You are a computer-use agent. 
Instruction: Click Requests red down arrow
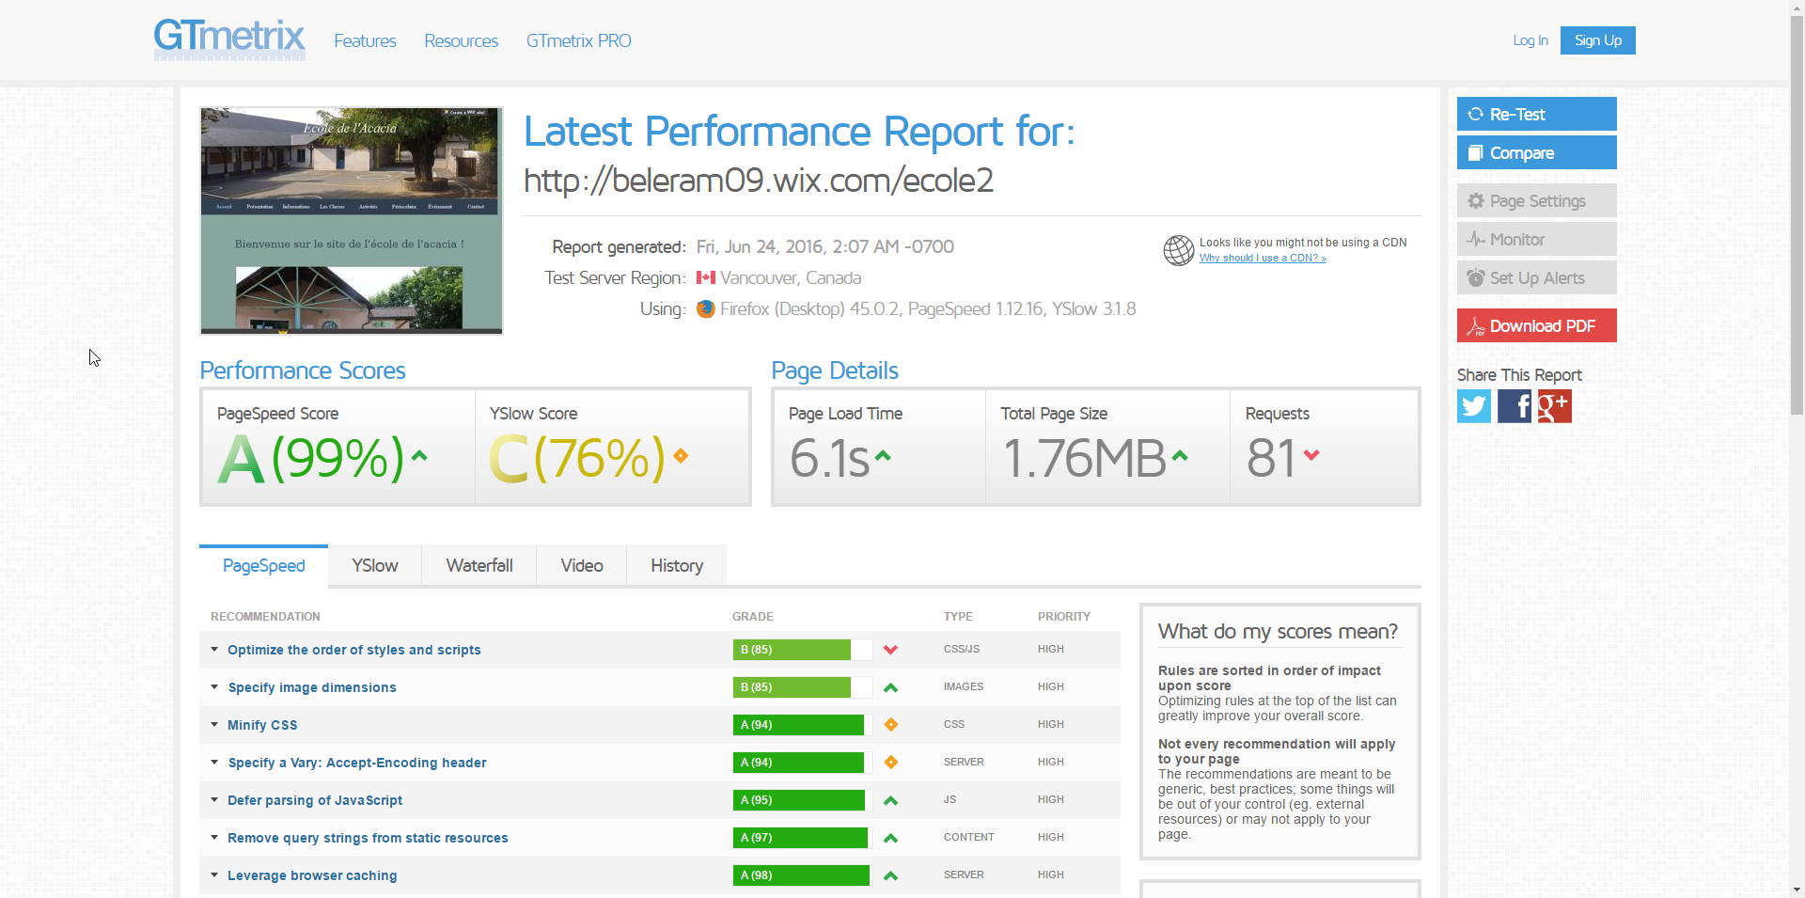click(1311, 455)
